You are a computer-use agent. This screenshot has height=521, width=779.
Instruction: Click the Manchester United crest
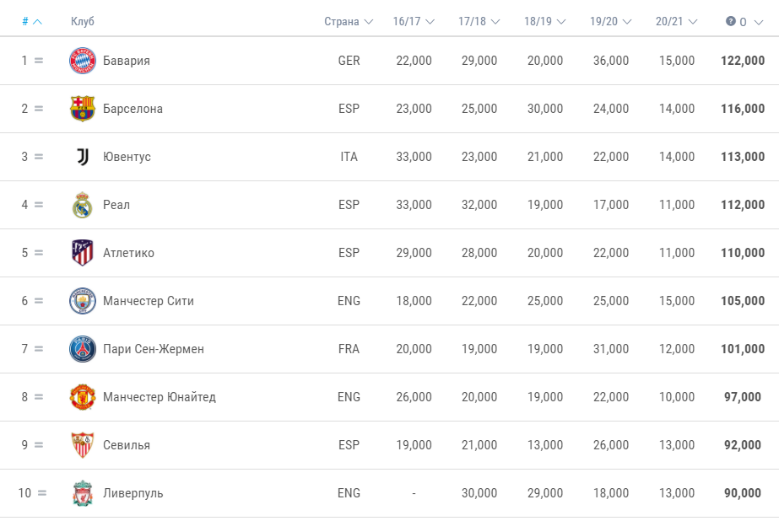tap(83, 397)
